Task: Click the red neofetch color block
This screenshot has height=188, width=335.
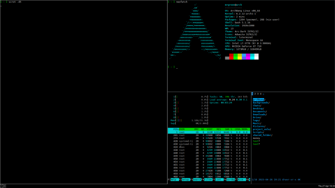Action: pyautogui.click(x=231, y=56)
